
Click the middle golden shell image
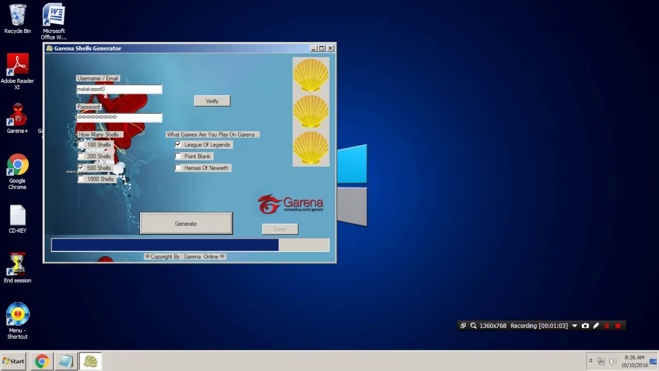coord(311,111)
